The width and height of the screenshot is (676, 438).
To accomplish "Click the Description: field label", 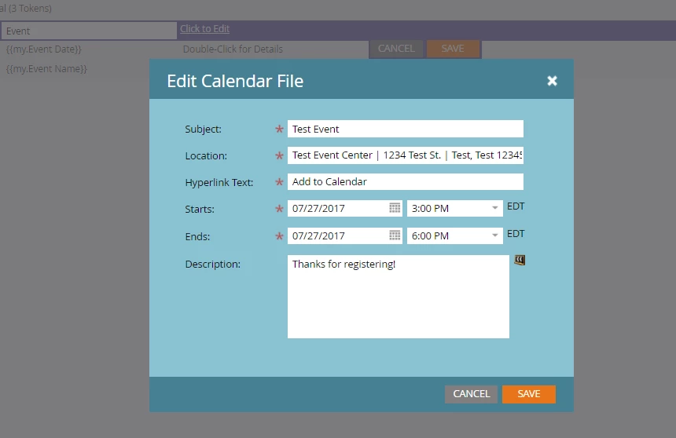I will (x=212, y=264).
